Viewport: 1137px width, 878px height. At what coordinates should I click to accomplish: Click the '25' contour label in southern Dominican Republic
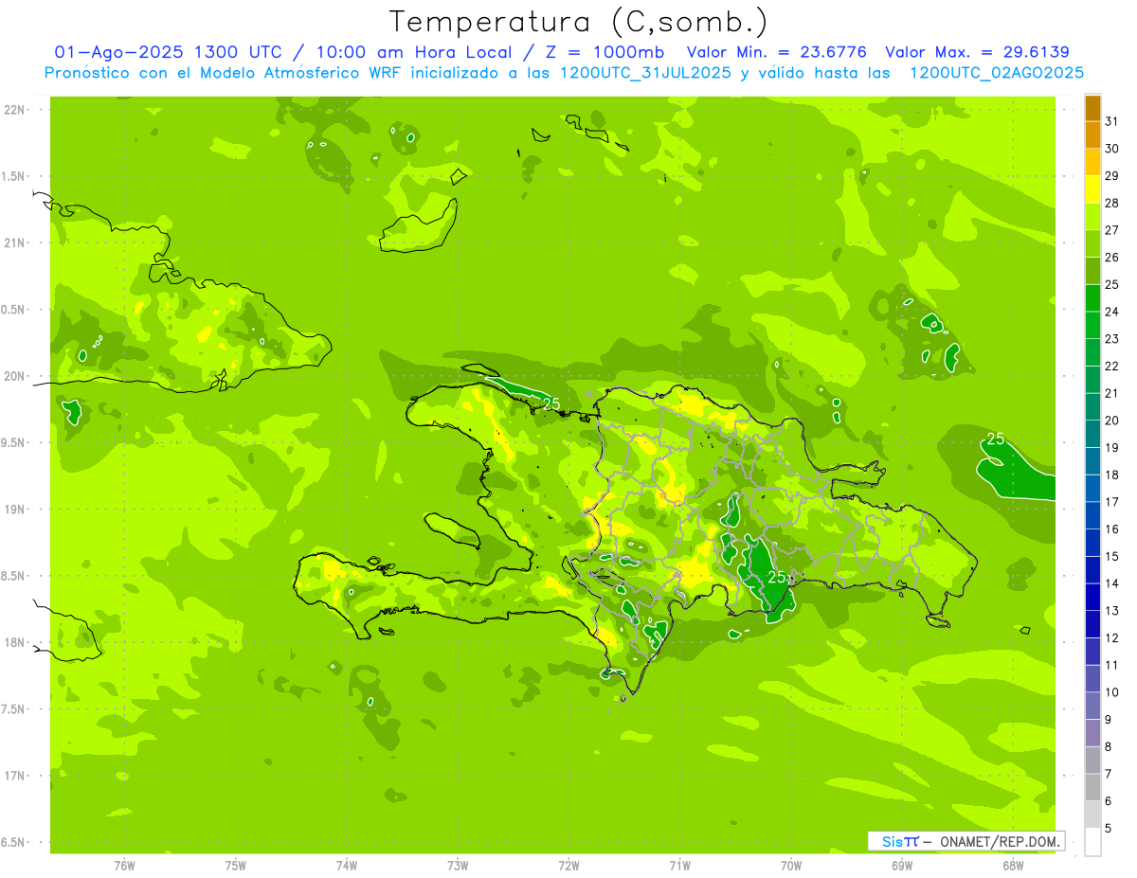777,578
